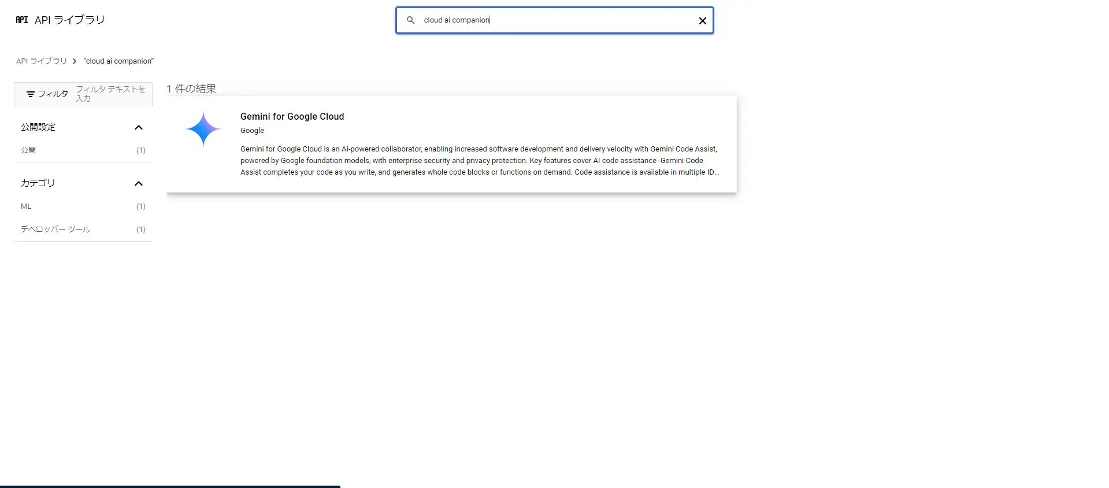Image resolution: width=1109 pixels, height=488 pixels.
Task: Click the カテゴリ heading label
Action: pyautogui.click(x=38, y=183)
